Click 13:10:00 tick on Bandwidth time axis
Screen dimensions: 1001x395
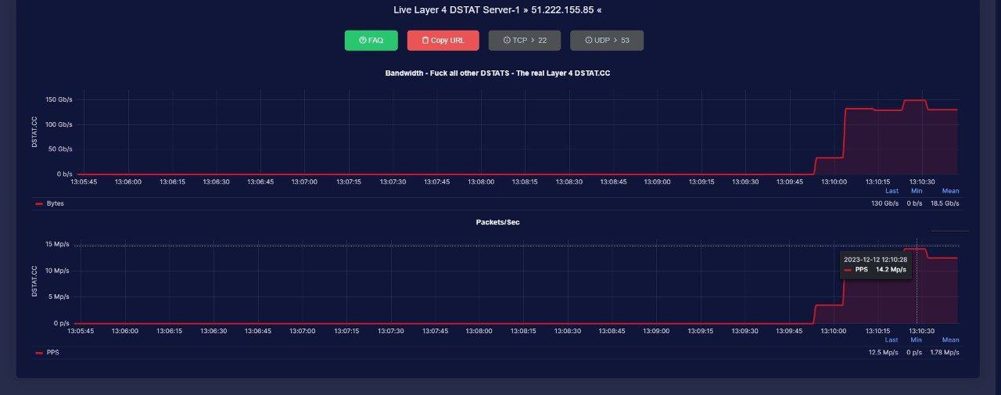point(834,181)
